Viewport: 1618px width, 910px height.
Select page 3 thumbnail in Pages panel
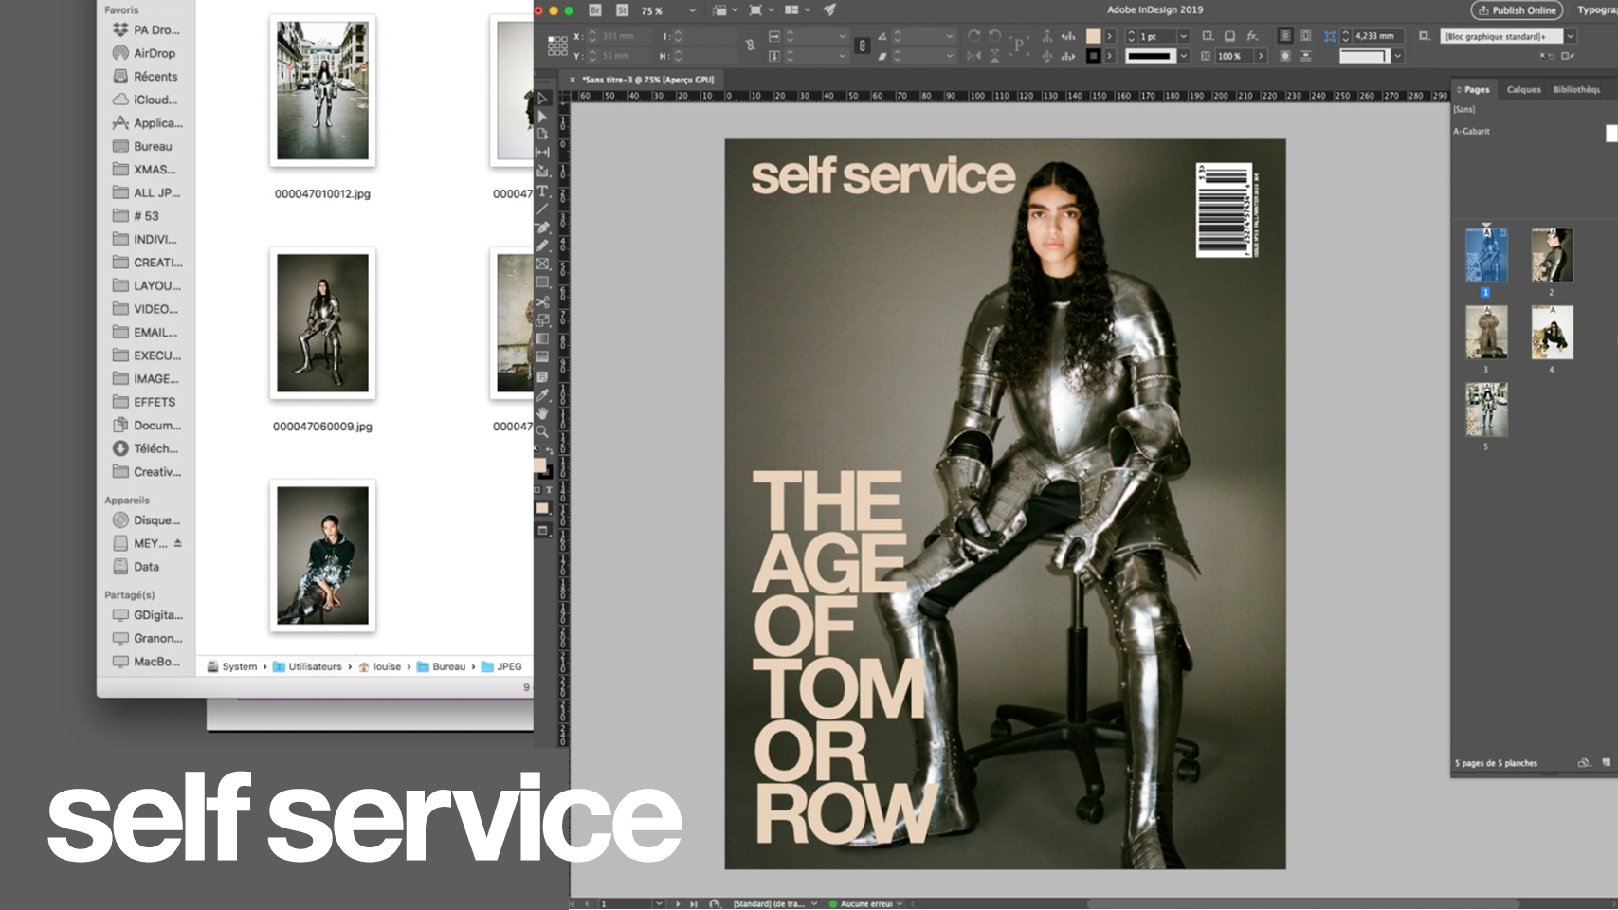(x=1486, y=332)
